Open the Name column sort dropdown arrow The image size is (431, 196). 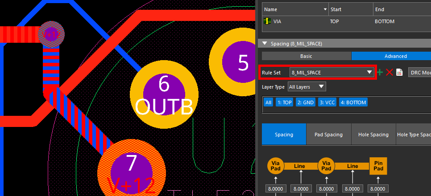(325, 9)
